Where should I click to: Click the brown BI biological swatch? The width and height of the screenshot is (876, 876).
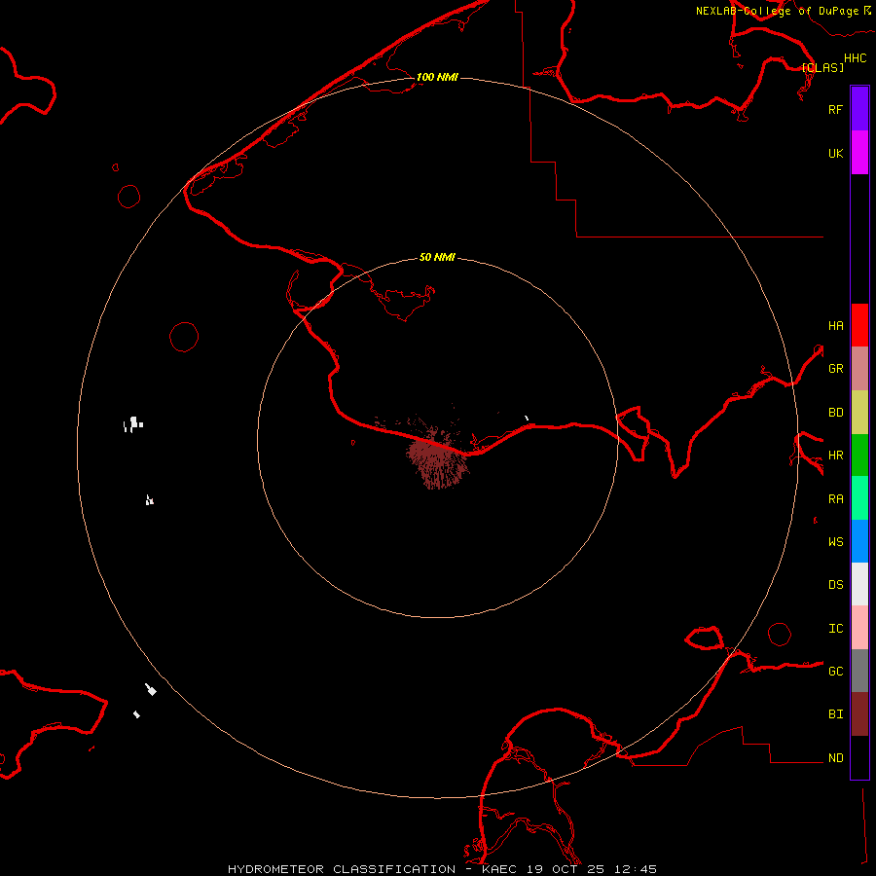[859, 713]
